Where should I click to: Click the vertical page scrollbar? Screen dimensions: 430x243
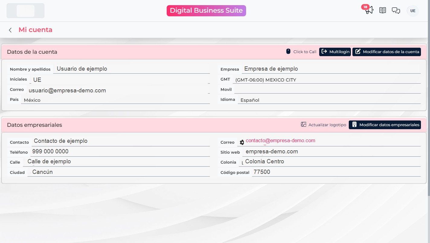pos(428,98)
